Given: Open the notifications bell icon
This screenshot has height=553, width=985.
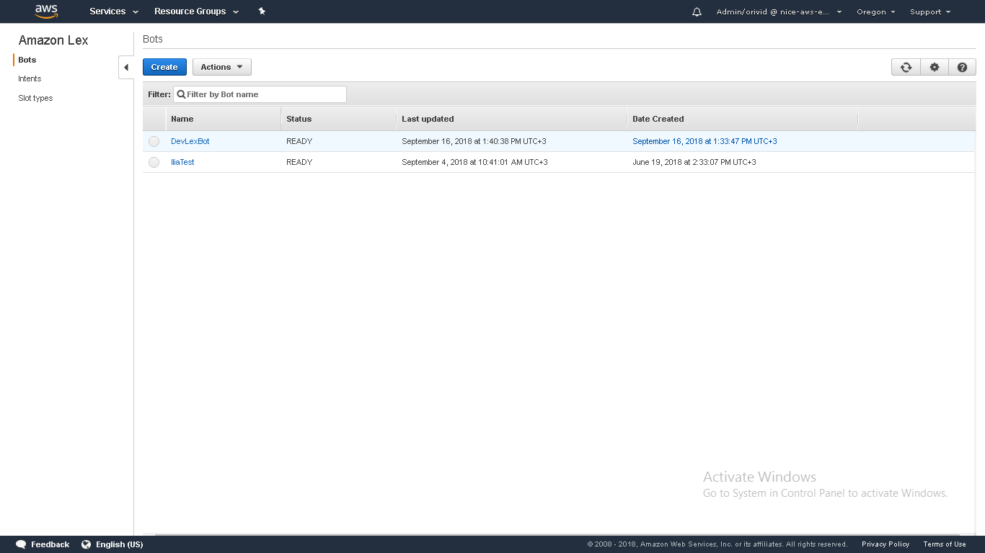Looking at the screenshot, I should click(x=697, y=12).
